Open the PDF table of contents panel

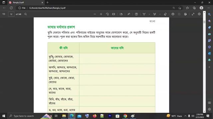pyautogui.click(x=4, y=14)
